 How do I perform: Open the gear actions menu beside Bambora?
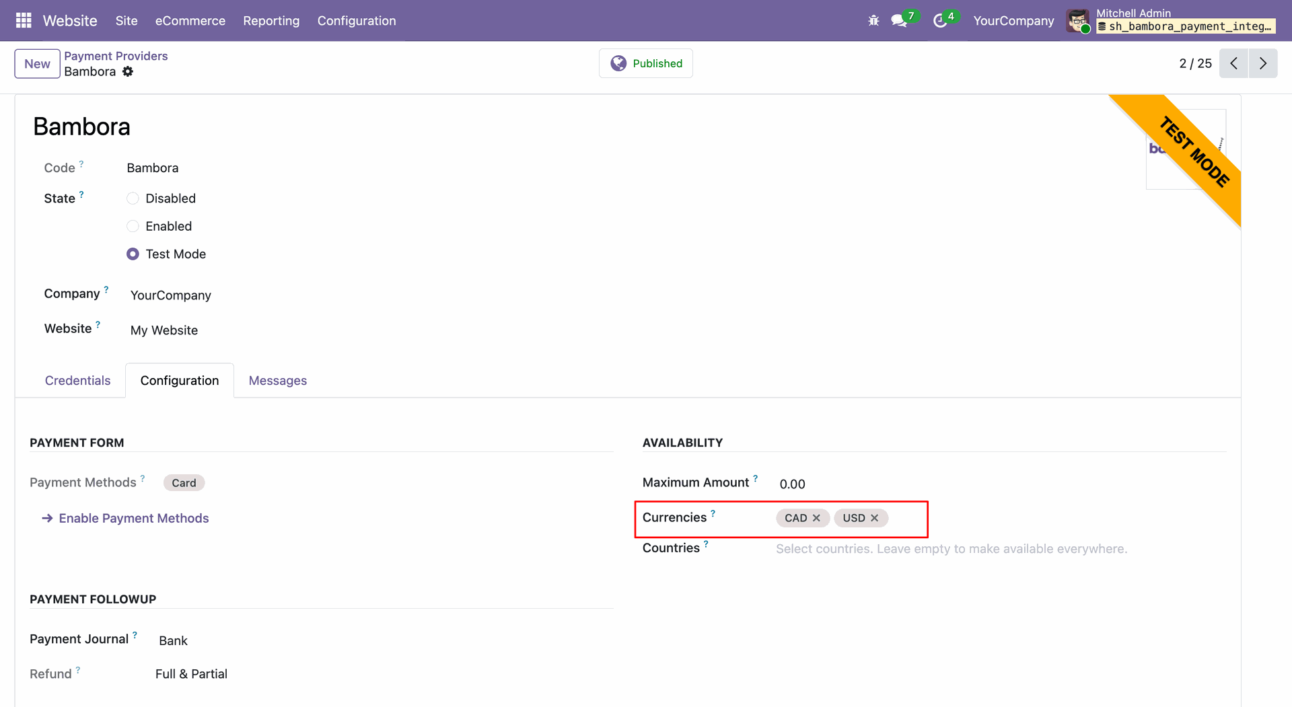tap(128, 71)
